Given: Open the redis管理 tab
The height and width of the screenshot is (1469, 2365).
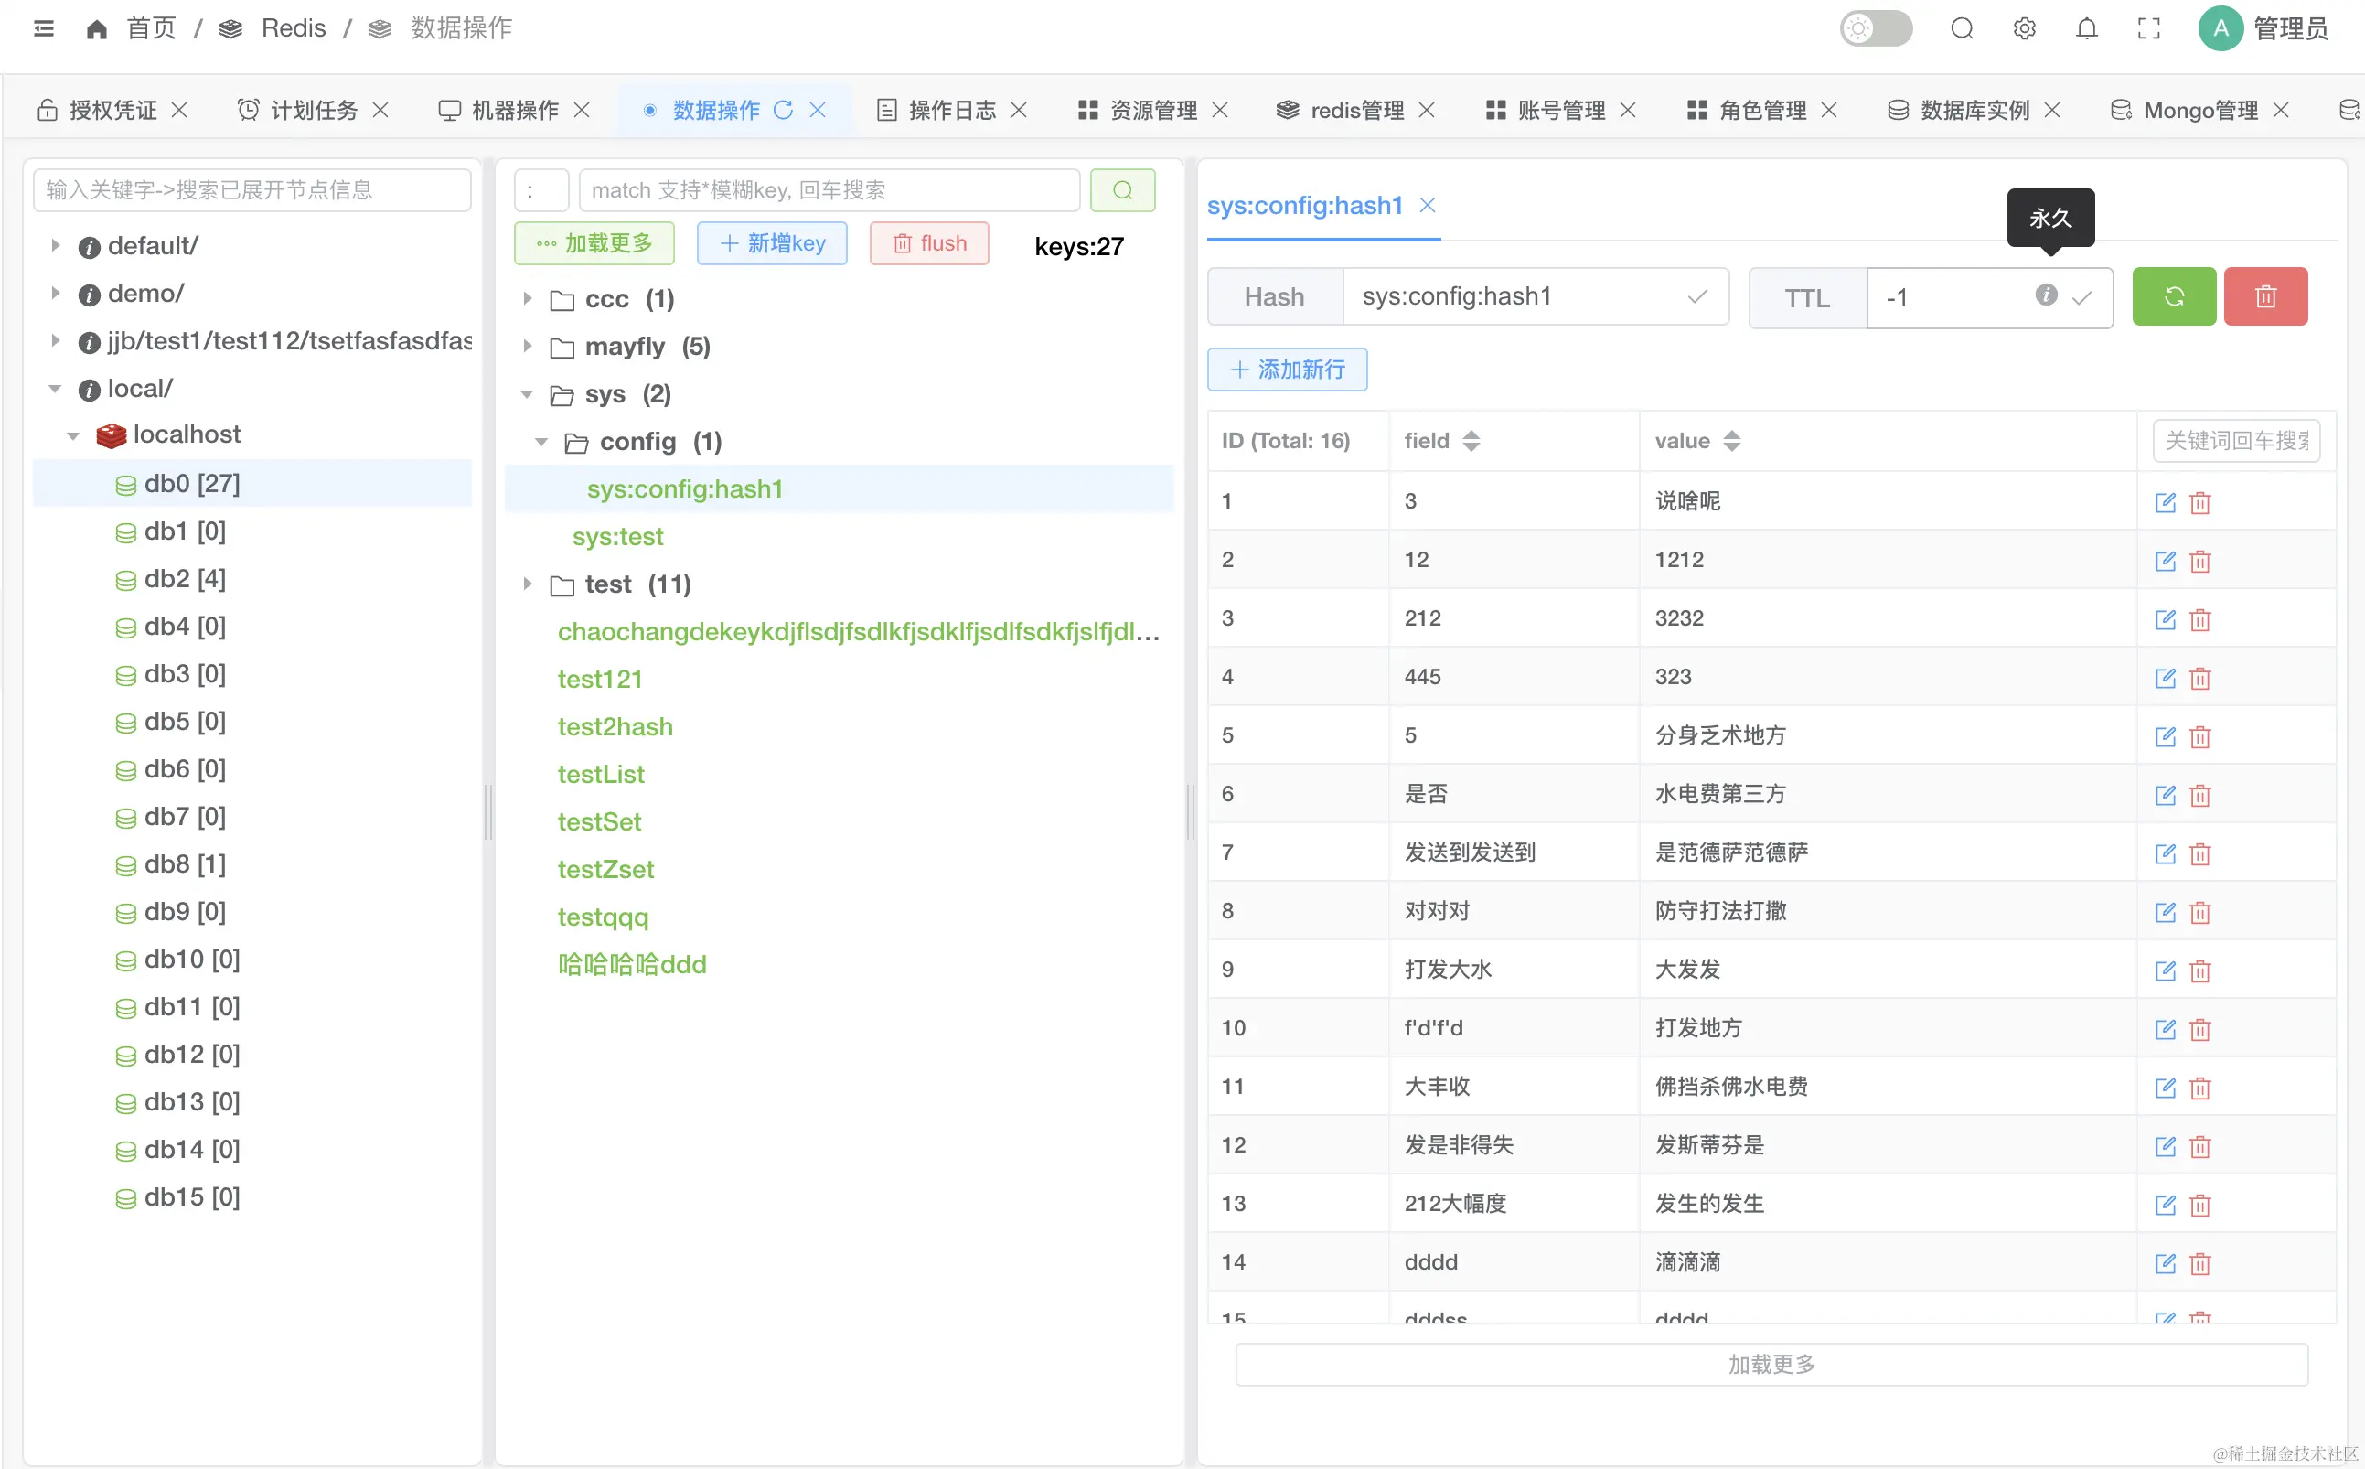Looking at the screenshot, I should 1355,110.
